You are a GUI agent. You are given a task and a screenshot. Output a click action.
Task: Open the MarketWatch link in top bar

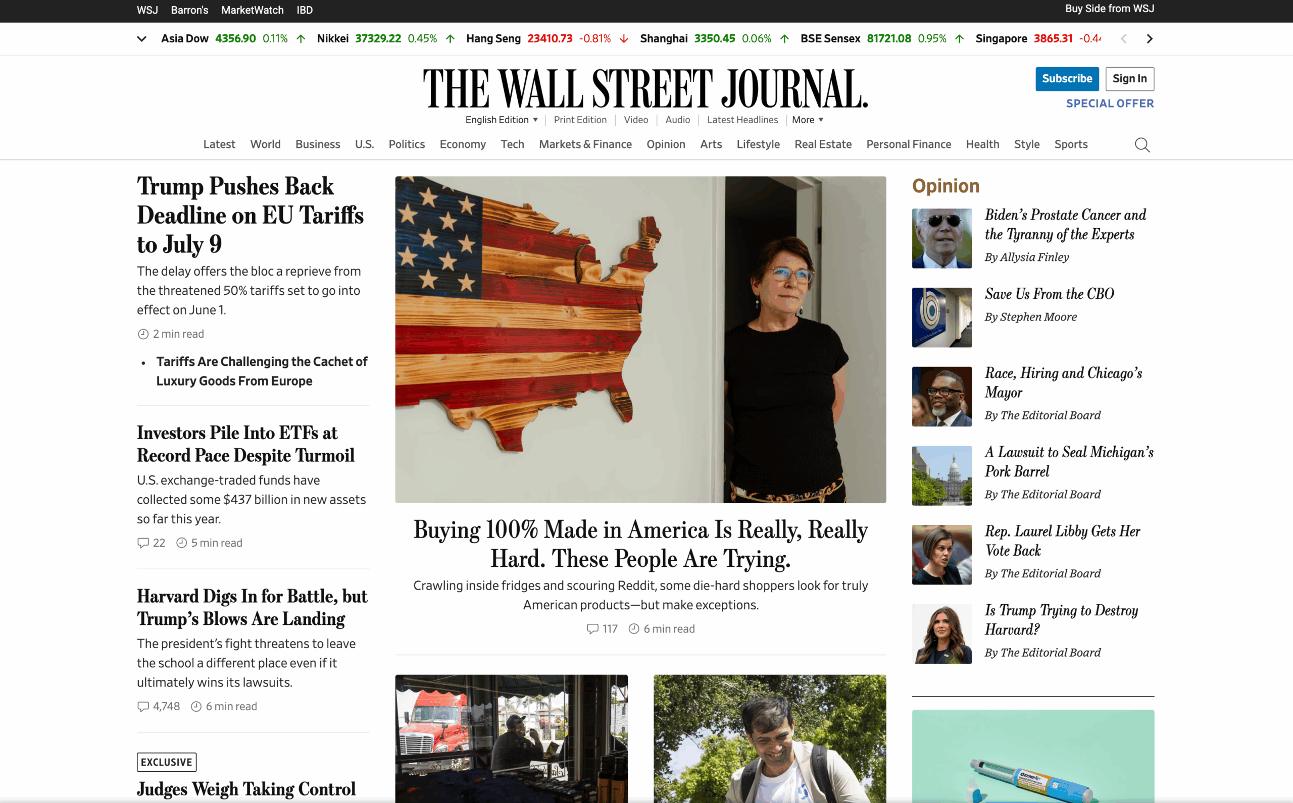(x=253, y=10)
